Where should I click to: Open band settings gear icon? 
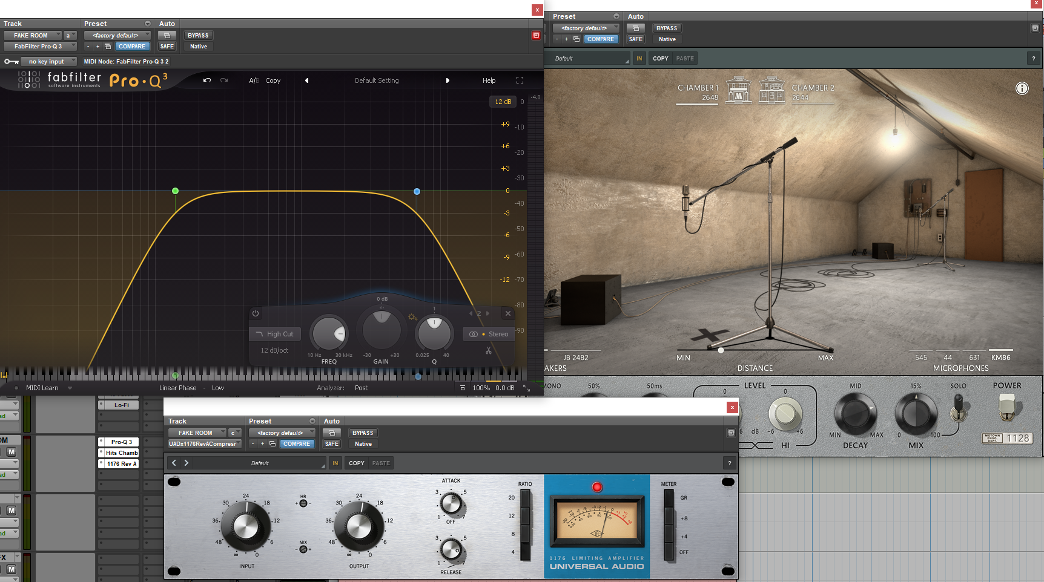pos(412,317)
